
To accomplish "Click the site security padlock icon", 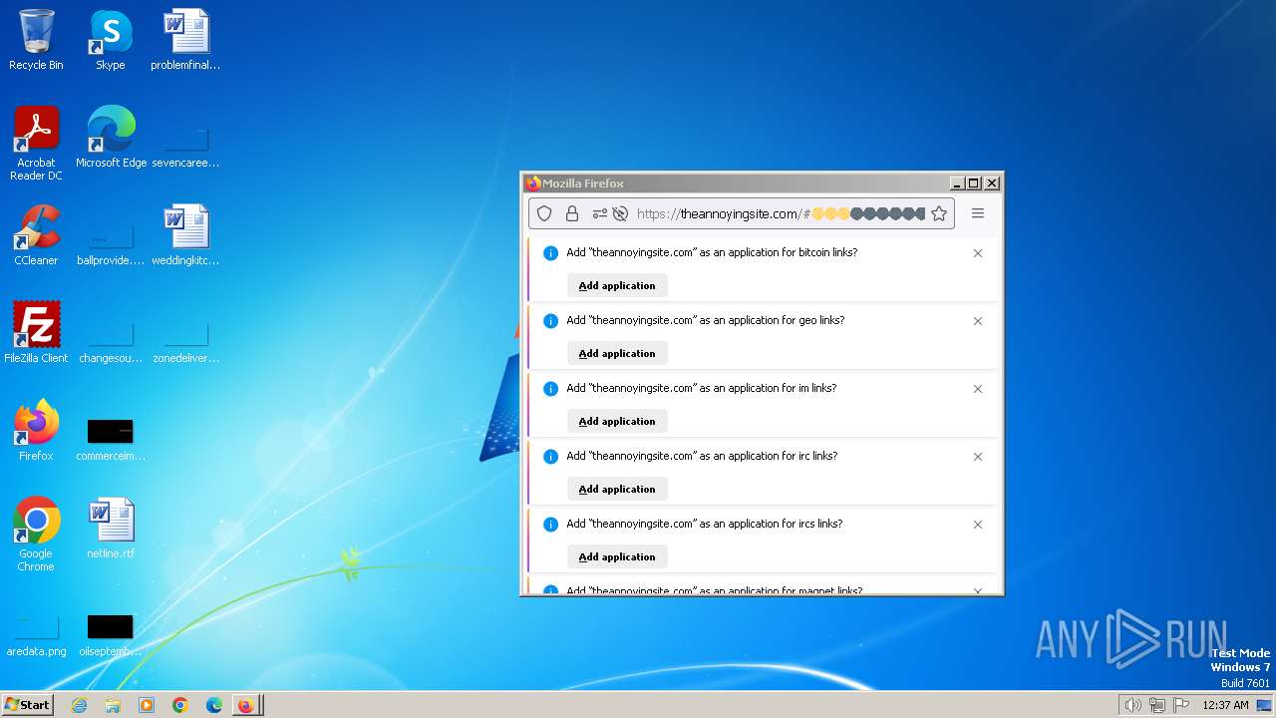I will [x=572, y=213].
